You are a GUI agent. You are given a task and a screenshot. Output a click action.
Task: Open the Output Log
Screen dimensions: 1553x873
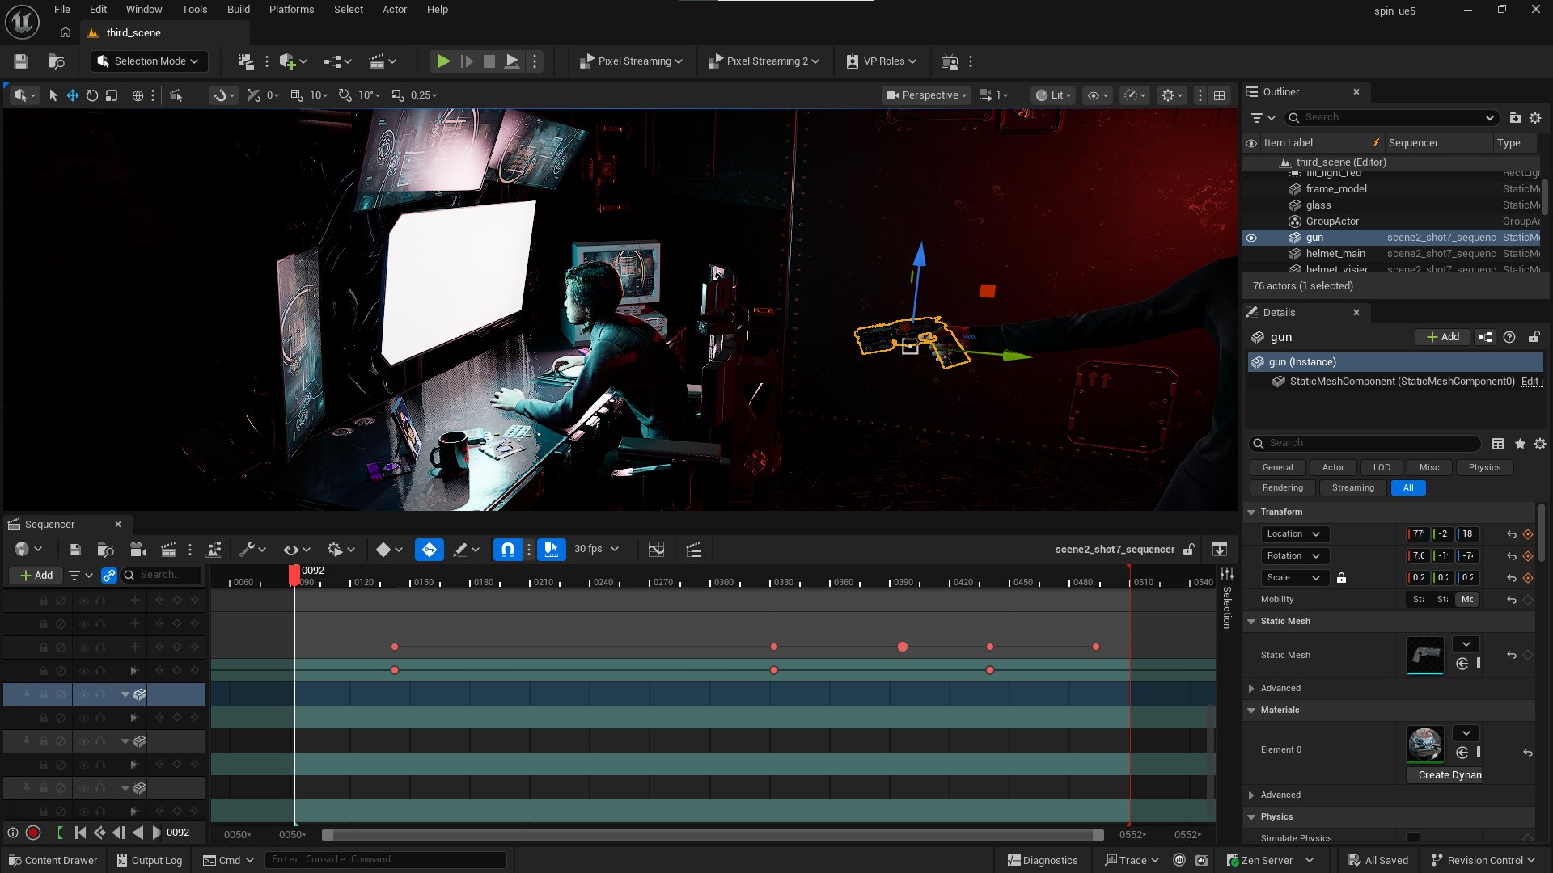149,861
